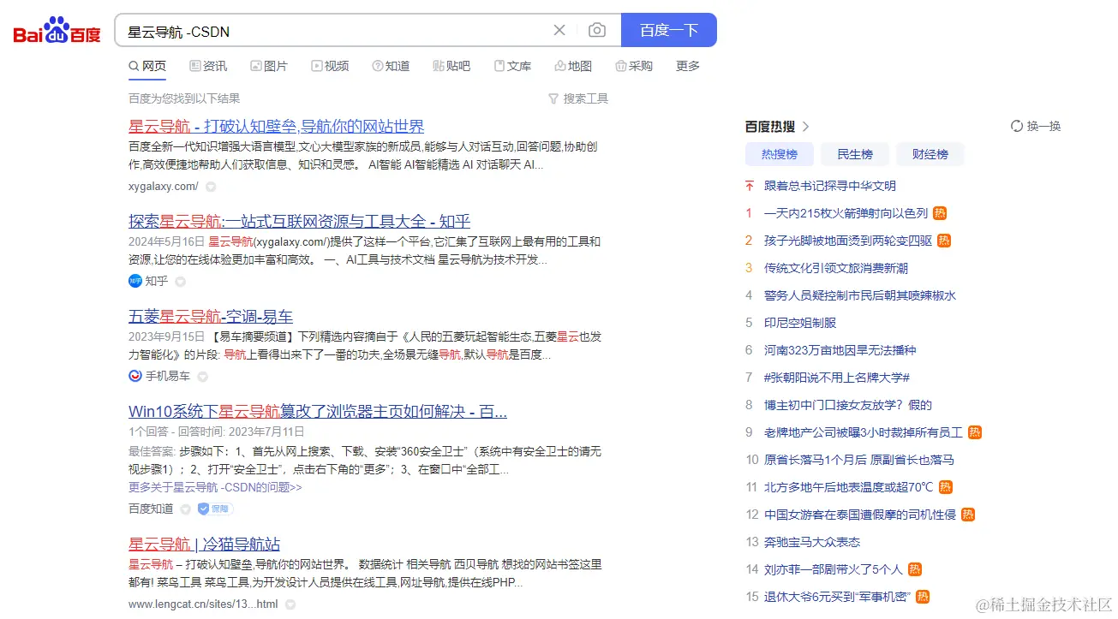
Task: Open 中国女游客在泰国 topic
Action: (860, 515)
